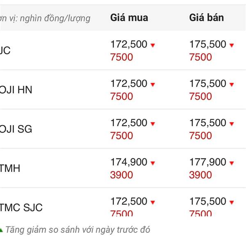Click the Tăng giảm so sánh footnote text
Viewport: 246px width, 246px height.
pyautogui.click(x=78, y=230)
